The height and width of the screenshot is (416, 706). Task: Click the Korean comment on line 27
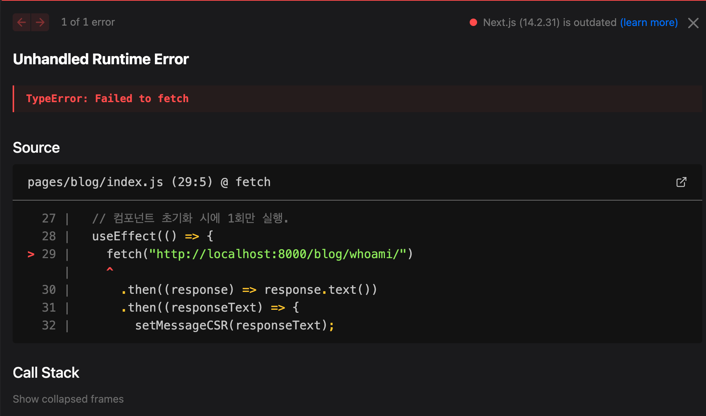[190, 218]
